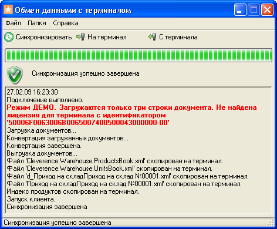Select the last log line Синхронизация завершена
277x229 pixels.
[x=47, y=207]
